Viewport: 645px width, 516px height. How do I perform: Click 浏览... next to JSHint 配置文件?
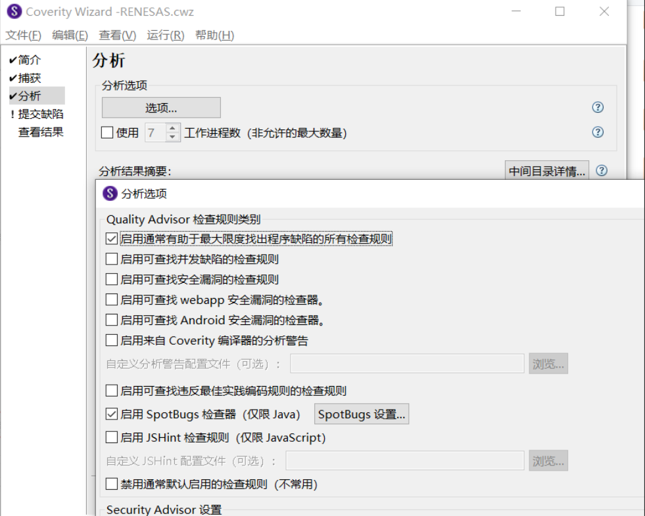click(548, 461)
